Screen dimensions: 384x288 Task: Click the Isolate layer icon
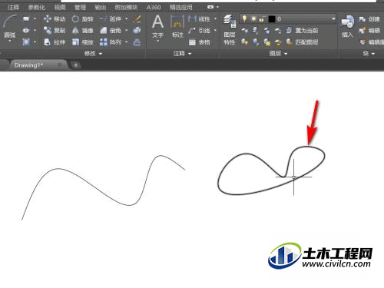pyautogui.click(x=256, y=31)
